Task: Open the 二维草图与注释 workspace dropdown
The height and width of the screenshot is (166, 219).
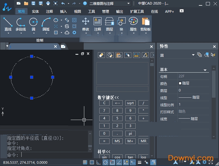Action: tap(110, 3)
